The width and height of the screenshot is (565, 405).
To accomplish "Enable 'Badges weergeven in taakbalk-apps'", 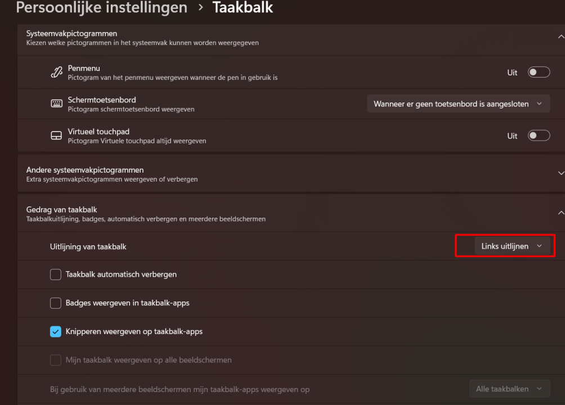I will click(x=56, y=303).
